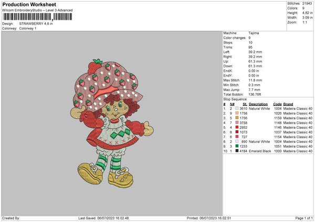Screen dimensions: 315x222
Task: Click the Zoom value '1:1'
Action: tap(304, 22)
